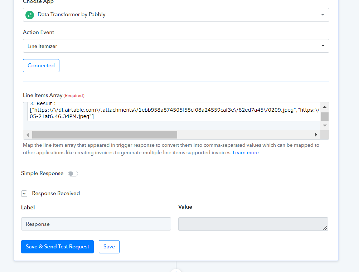Click the horizontal scrollbar thumb
359x272 pixels.
coord(105,135)
